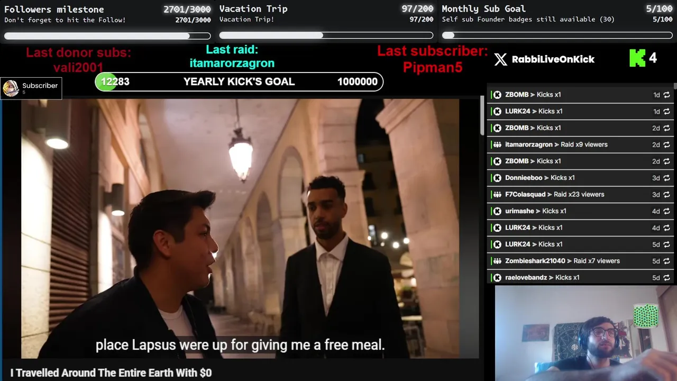The width and height of the screenshot is (677, 381).
Task: Click the Subscriber badge avatar
Action: 11,88
